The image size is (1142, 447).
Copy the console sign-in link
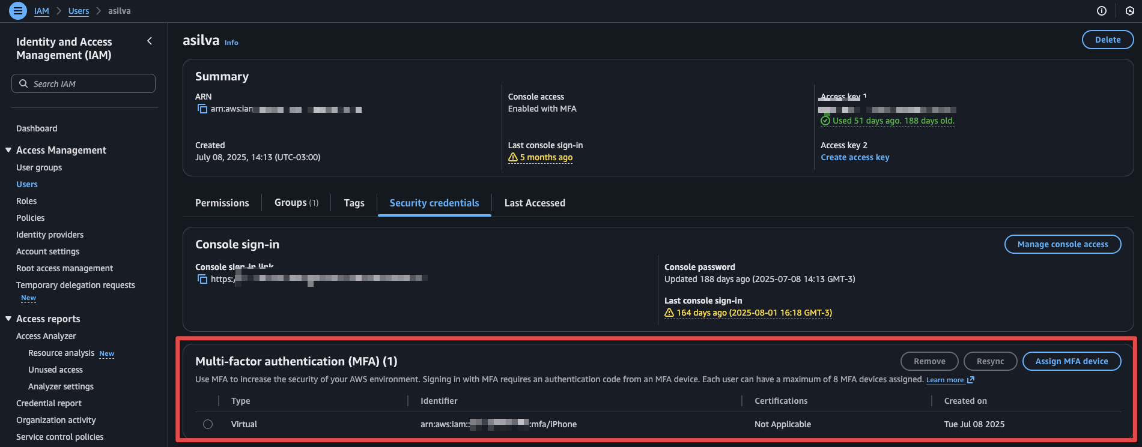pos(202,280)
